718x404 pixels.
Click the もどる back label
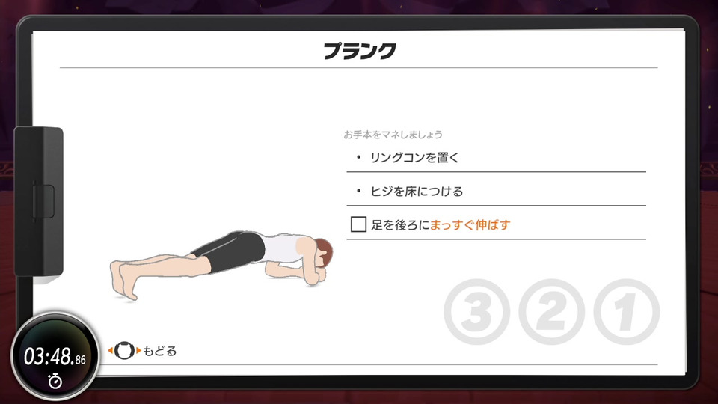tap(160, 351)
